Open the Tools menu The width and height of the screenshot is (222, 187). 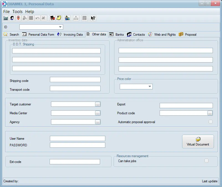click(17, 12)
